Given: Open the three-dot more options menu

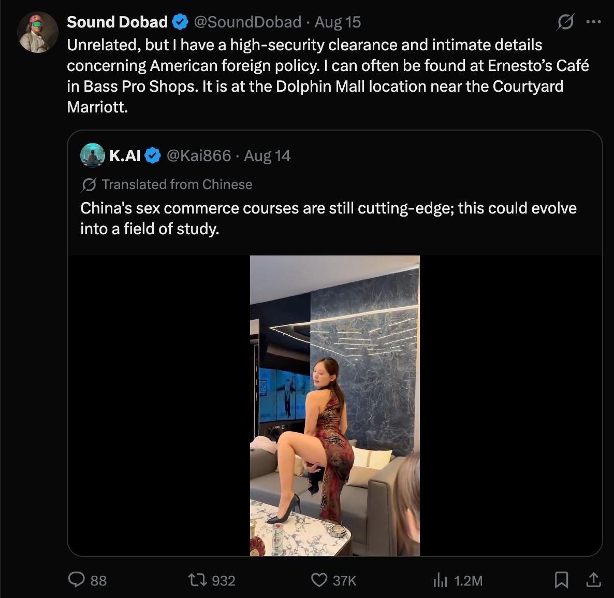Looking at the screenshot, I should [x=594, y=22].
